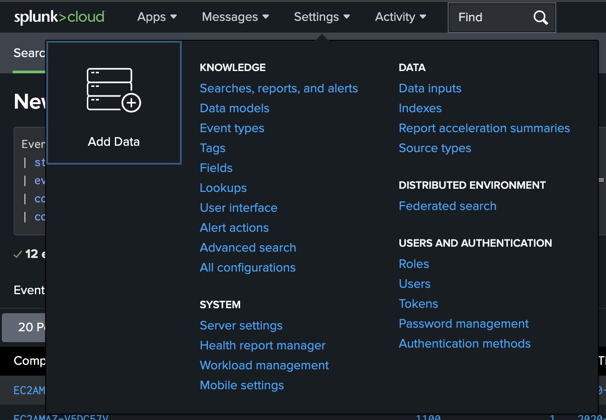Navigate to Source types
Image resolution: width=606 pixels, height=420 pixels.
(x=435, y=148)
